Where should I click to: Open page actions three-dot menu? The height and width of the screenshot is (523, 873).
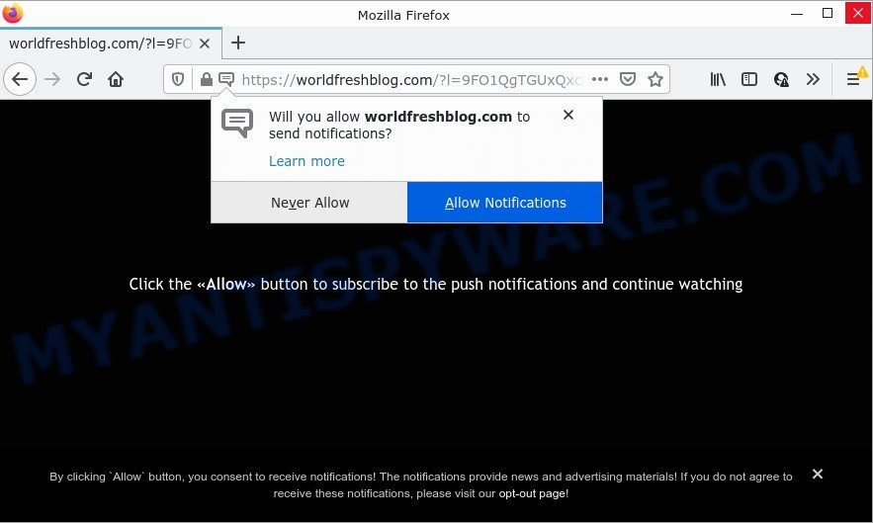click(599, 80)
